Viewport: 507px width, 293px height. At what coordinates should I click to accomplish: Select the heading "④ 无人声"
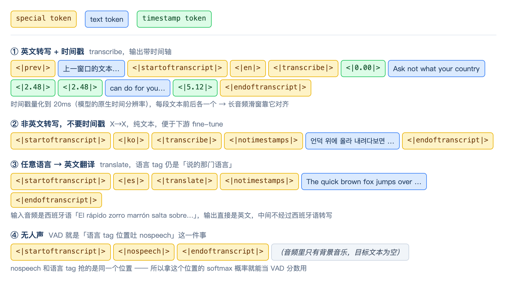(27, 235)
